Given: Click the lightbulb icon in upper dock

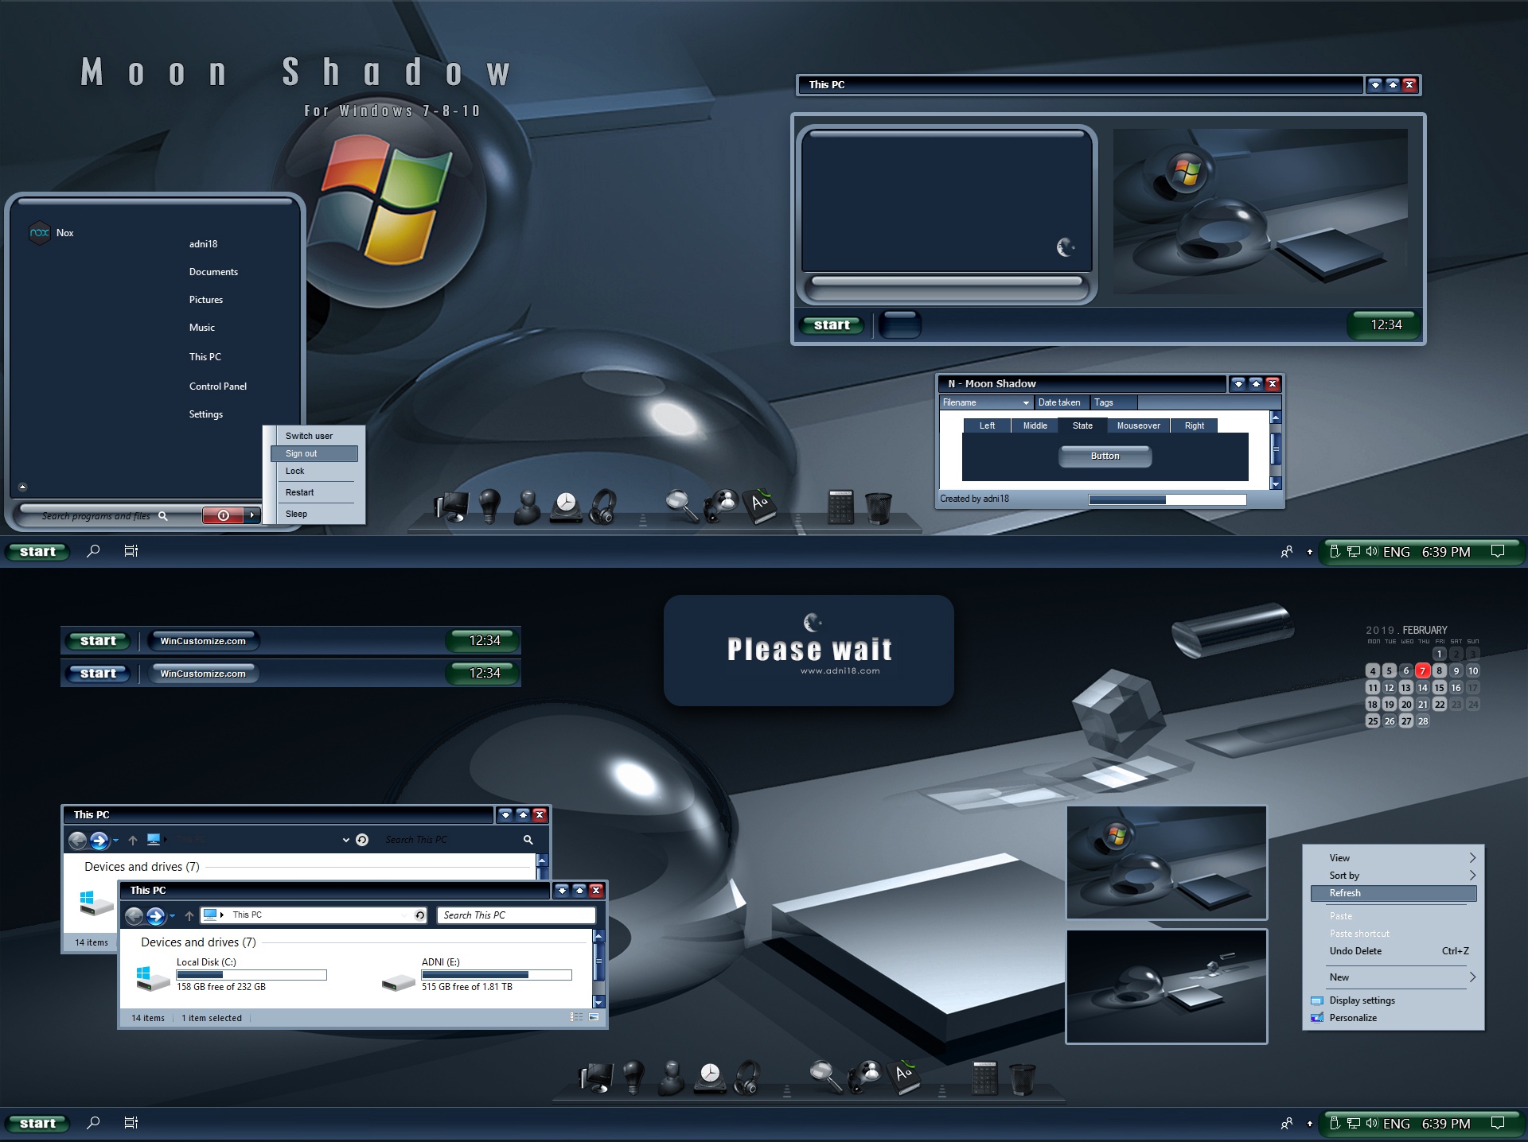Looking at the screenshot, I should (489, 505).
